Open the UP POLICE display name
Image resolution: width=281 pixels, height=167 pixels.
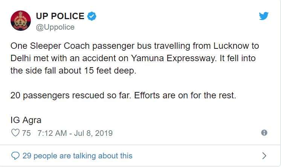tap(60, 16)
